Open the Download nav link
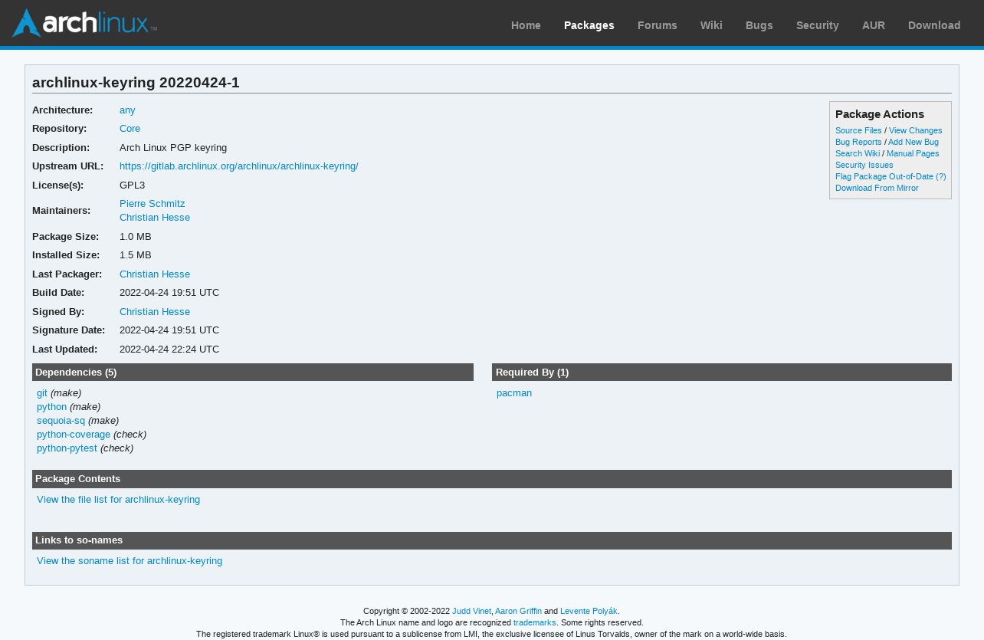The image size is (984, 640). tap(933, 25)
